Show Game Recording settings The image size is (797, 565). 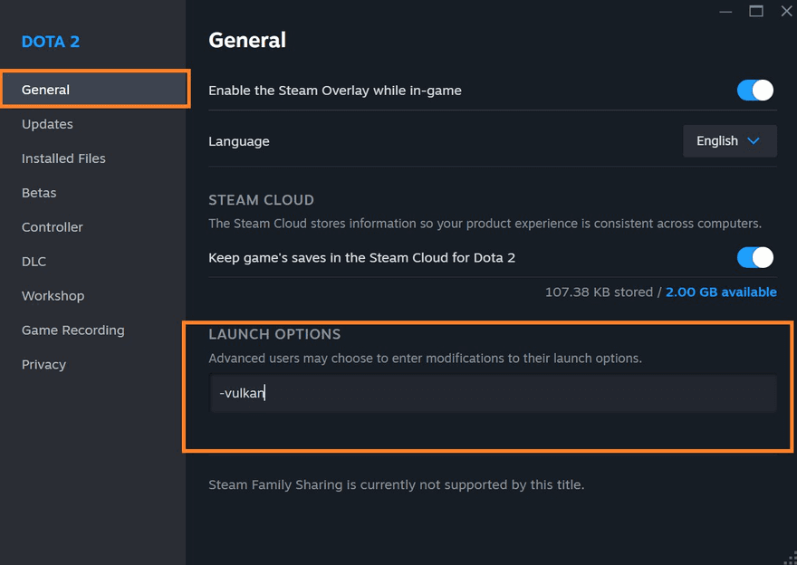click(73, 330)
